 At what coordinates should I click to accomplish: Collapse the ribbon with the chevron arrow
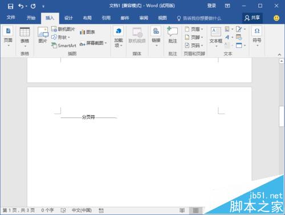click(x=279, y=55)
